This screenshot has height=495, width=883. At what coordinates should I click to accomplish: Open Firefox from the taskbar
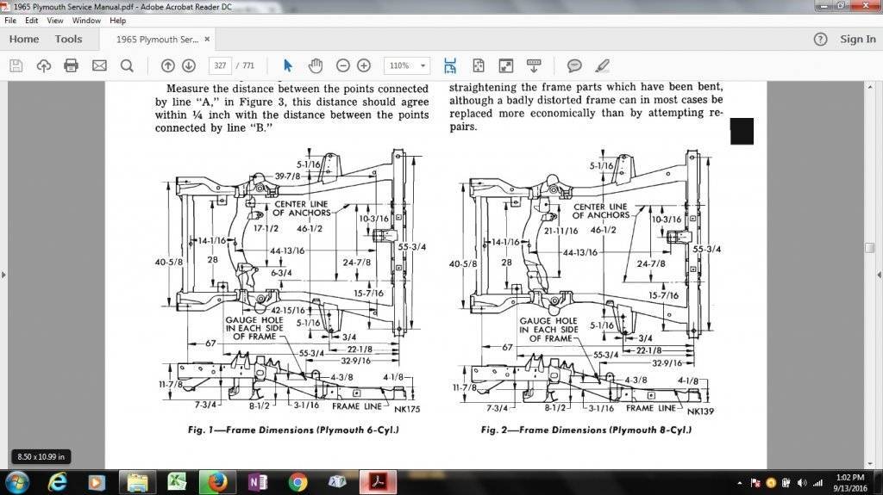click(x=217, y=482)
